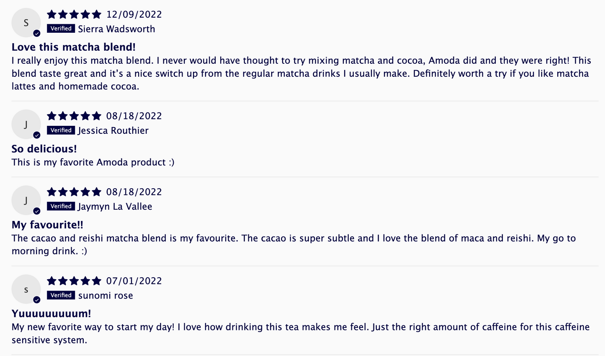Click reviewer name Jaymyn La Vallee

(x=115, y=207)
